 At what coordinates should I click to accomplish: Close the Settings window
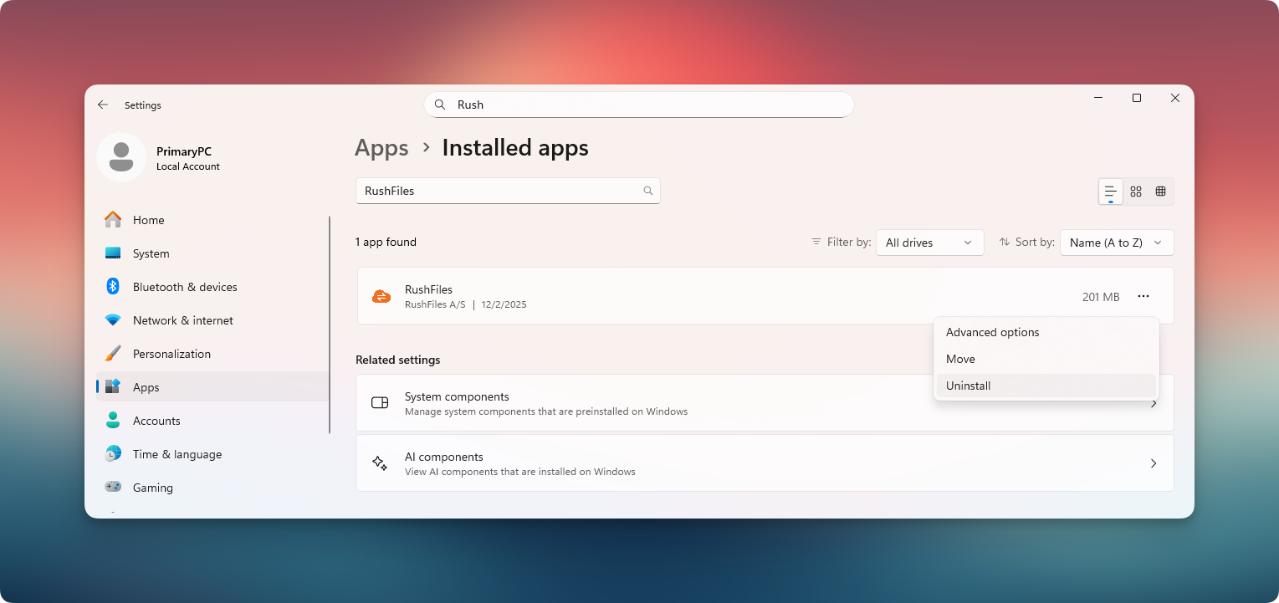[1175, 98]
